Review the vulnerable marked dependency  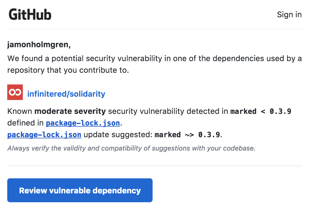pos(80,190)
